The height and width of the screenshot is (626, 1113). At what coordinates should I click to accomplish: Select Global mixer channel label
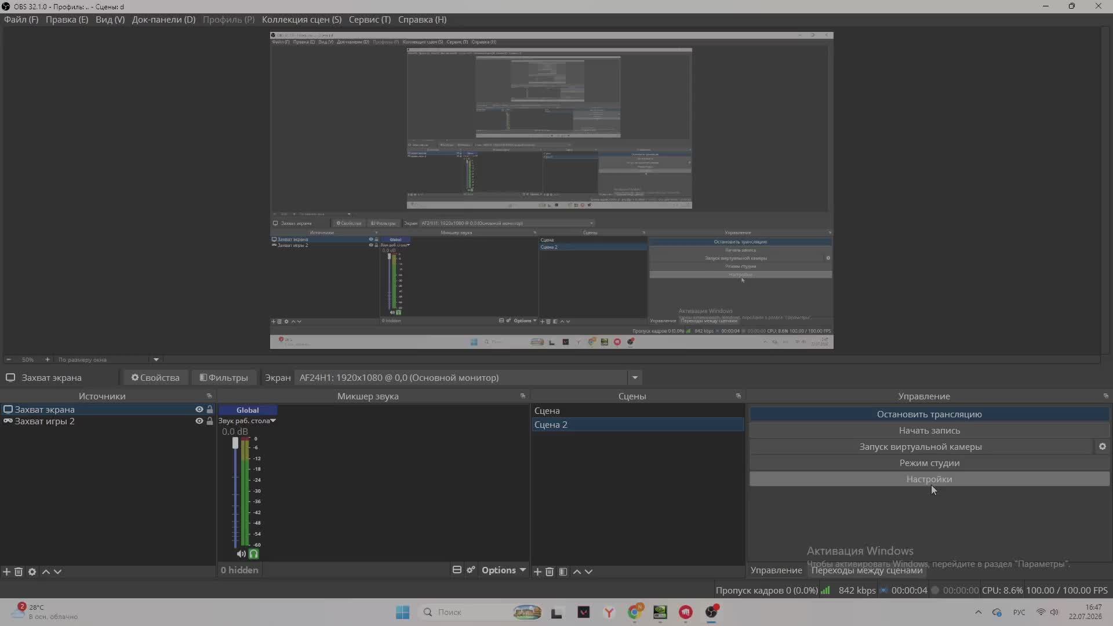coord(248,410)
